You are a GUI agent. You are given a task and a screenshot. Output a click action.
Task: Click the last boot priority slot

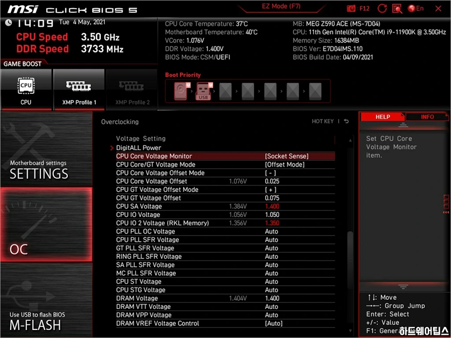(315, 92)
